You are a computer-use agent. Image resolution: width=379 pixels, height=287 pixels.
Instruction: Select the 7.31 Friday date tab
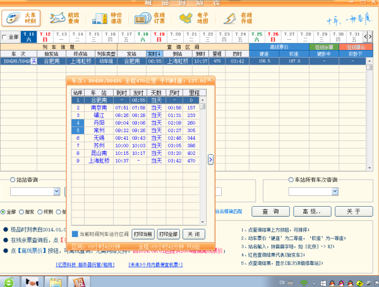354,37
